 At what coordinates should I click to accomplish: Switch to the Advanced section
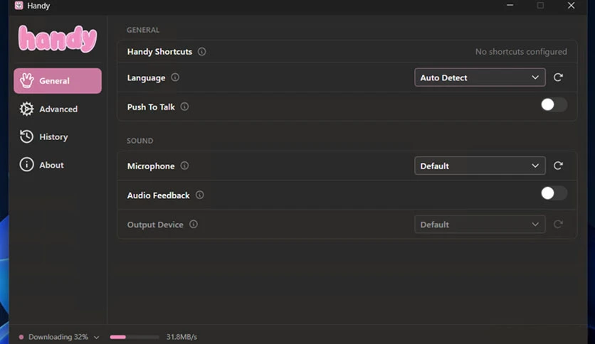pyautogui.click(x=58, y=109)
